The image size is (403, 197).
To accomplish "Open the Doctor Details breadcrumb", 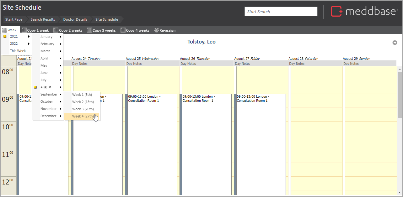I will point(75,19).
